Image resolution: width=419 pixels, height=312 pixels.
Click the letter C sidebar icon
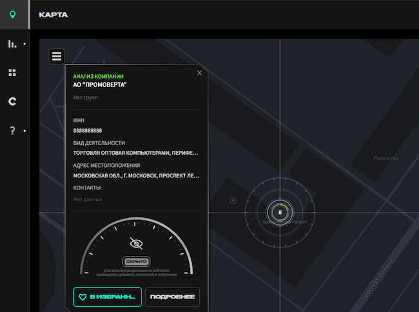pos(12,101)
